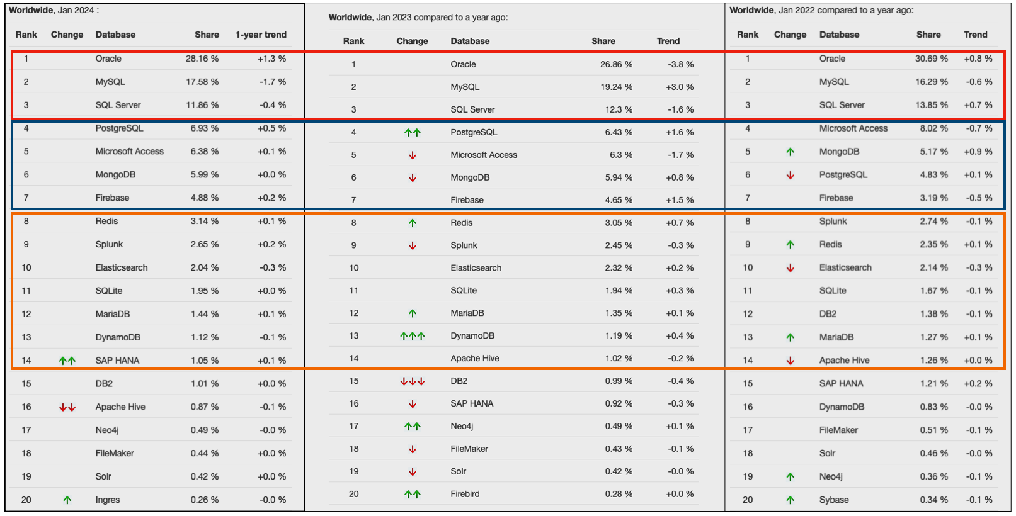Click red down arrow next to FileMaker
The image size is (1016, 516).
(413, 449)
